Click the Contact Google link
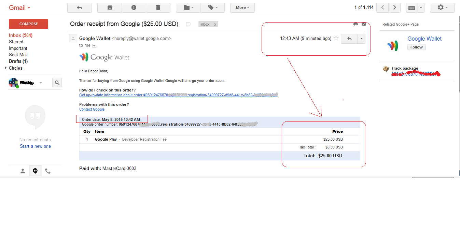Viewport: 460px width, 229px height. coord(92,109)
